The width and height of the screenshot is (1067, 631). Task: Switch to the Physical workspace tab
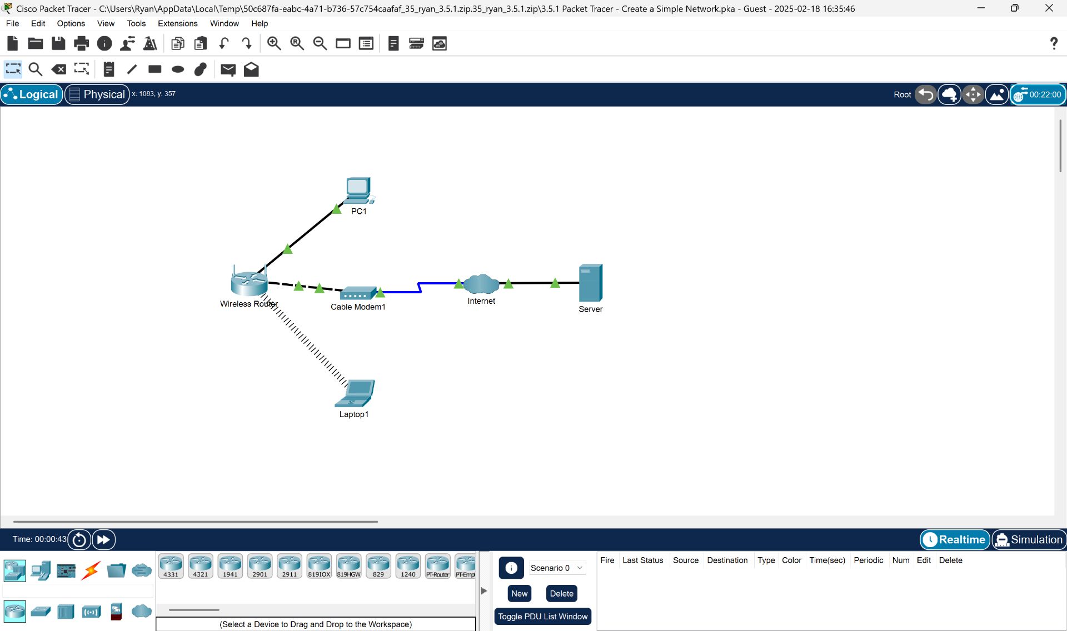[97, 94]
